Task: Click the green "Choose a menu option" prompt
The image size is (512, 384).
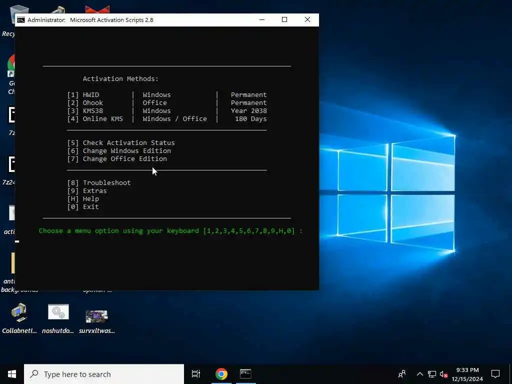Action: (171, 231)
